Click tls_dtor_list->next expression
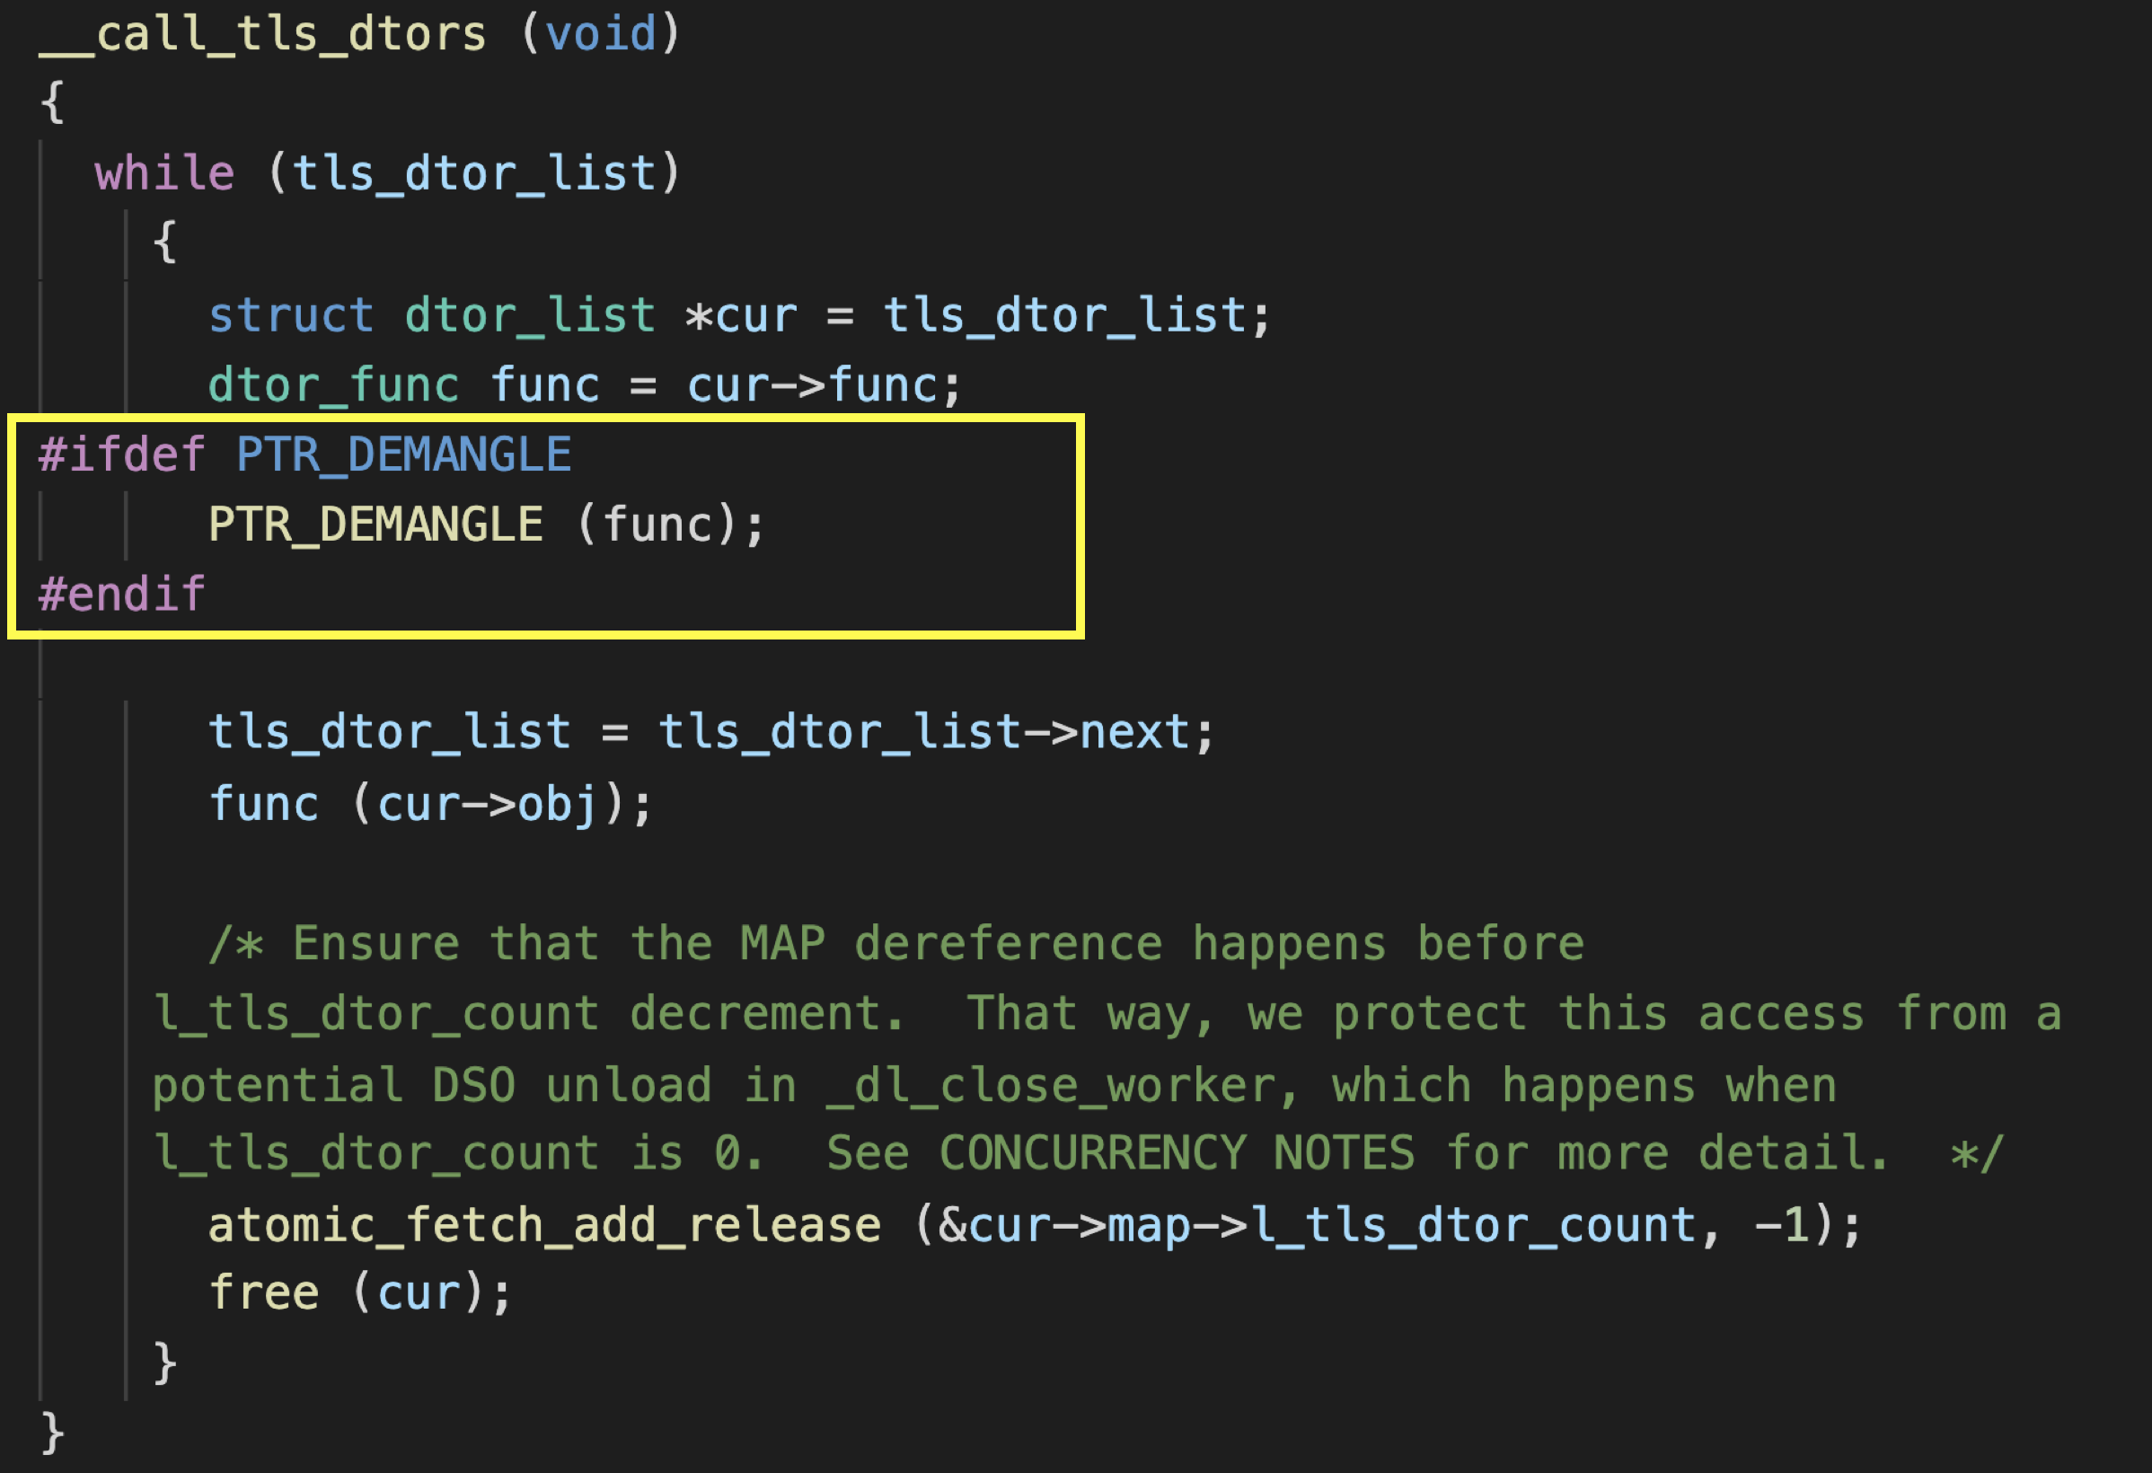Image resolution: width=2152 pixels, height=1473 pixels. [x=923, y=732]
